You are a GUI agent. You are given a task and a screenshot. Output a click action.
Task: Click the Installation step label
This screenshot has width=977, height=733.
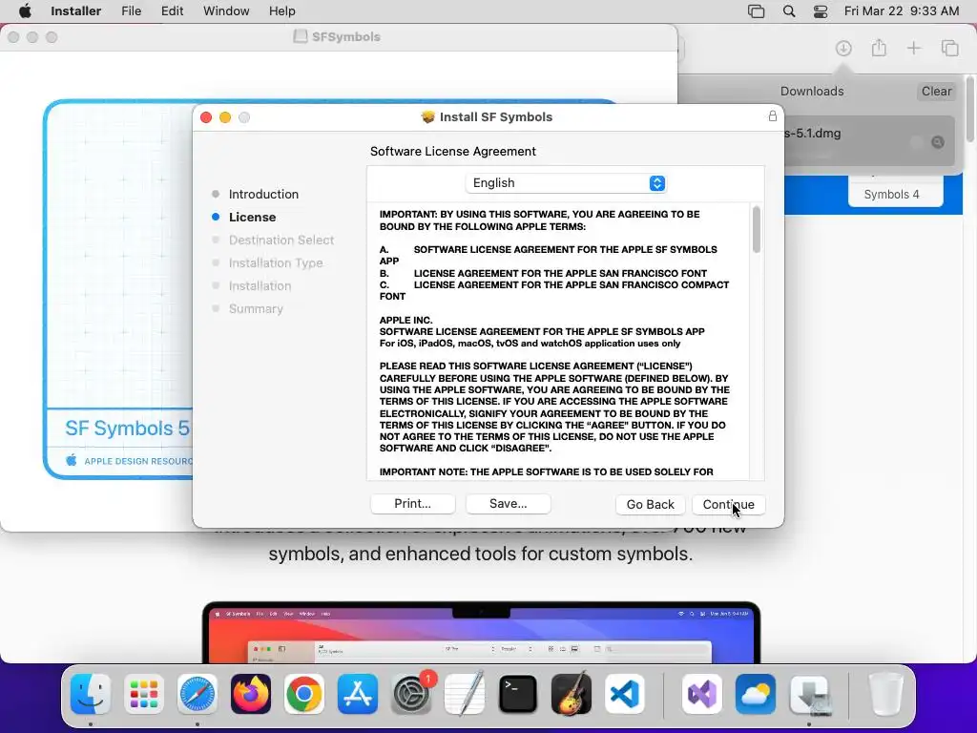point(260,286)
